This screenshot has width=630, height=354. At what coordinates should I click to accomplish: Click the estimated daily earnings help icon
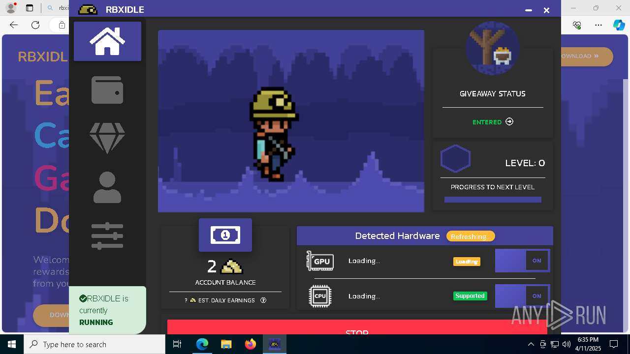coord(263,300)
